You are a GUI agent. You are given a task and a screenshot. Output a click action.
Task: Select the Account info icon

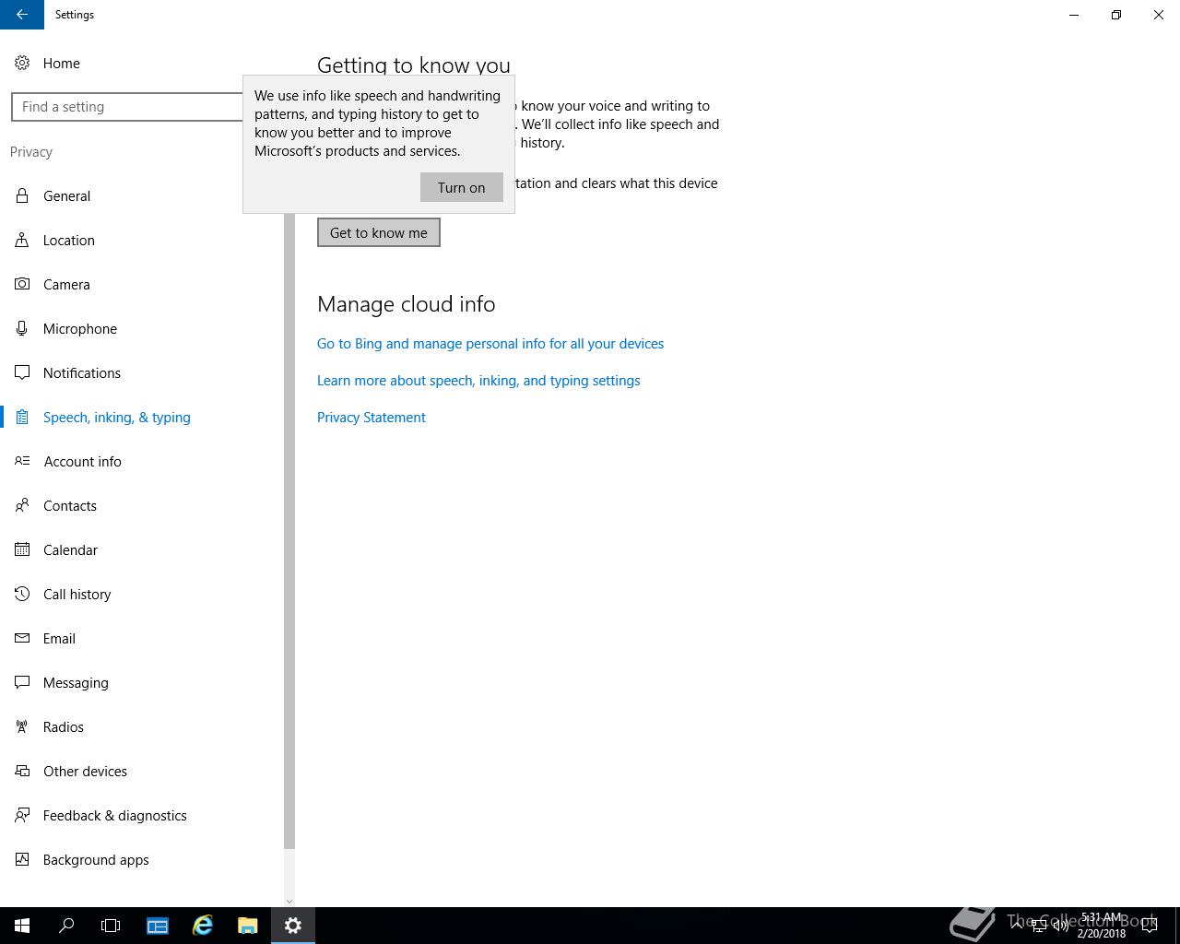[22, 461]
